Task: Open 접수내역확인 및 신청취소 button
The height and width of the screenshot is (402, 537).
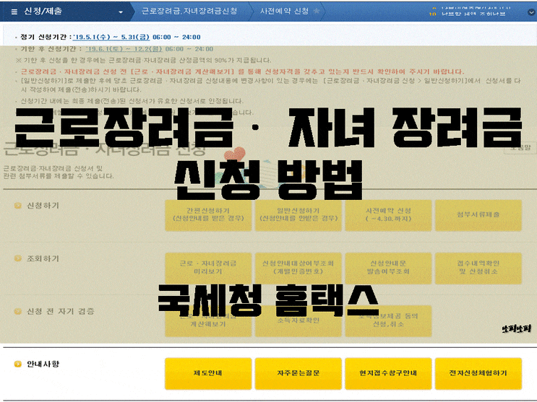Action: pyautogui.click(x=478, y=268)
